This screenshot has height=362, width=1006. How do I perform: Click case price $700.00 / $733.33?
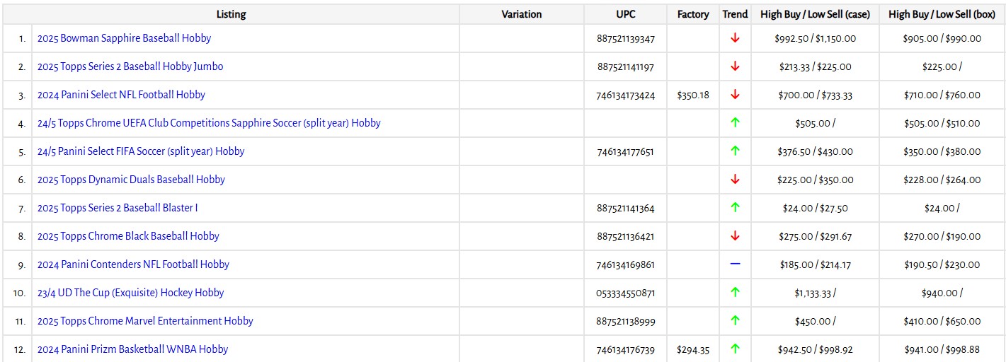[816, 95]
